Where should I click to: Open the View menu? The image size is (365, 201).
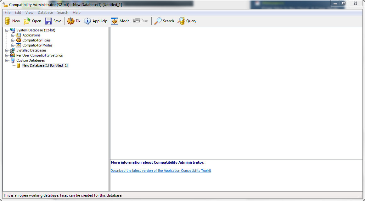pos(29,13)
